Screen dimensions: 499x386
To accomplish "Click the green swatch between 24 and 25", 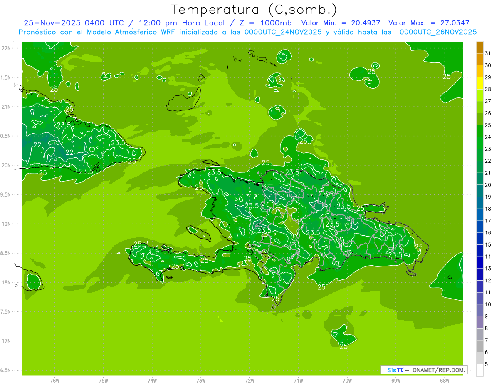I will point(479,131).
